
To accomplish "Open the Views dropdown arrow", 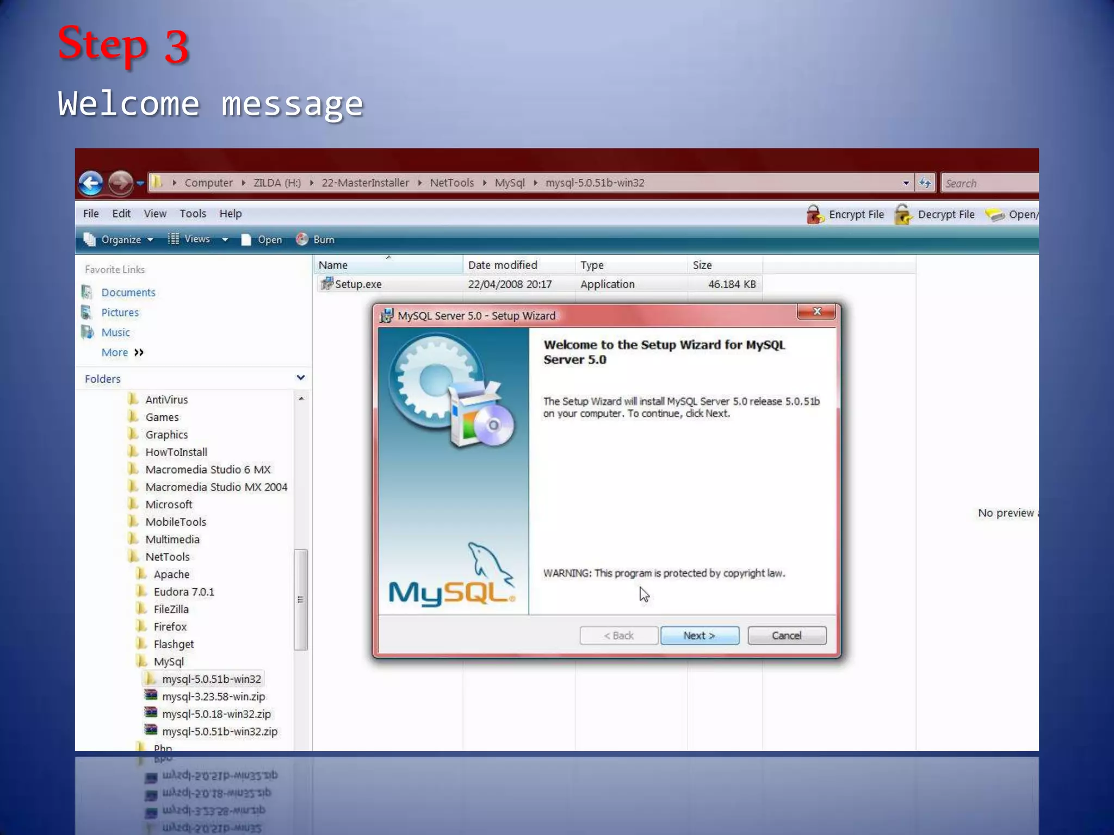I will click(x=225, y=239).
